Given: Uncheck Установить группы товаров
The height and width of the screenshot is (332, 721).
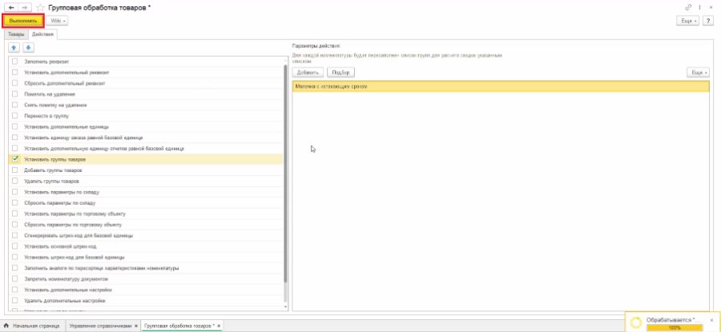Looking at the screenshot, I should (16, 159).
